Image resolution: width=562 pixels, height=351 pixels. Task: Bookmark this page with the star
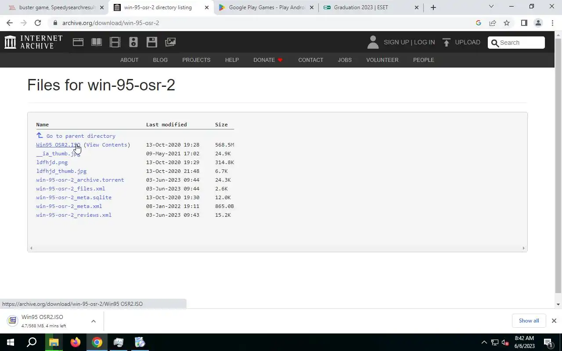tap(507, 23)
